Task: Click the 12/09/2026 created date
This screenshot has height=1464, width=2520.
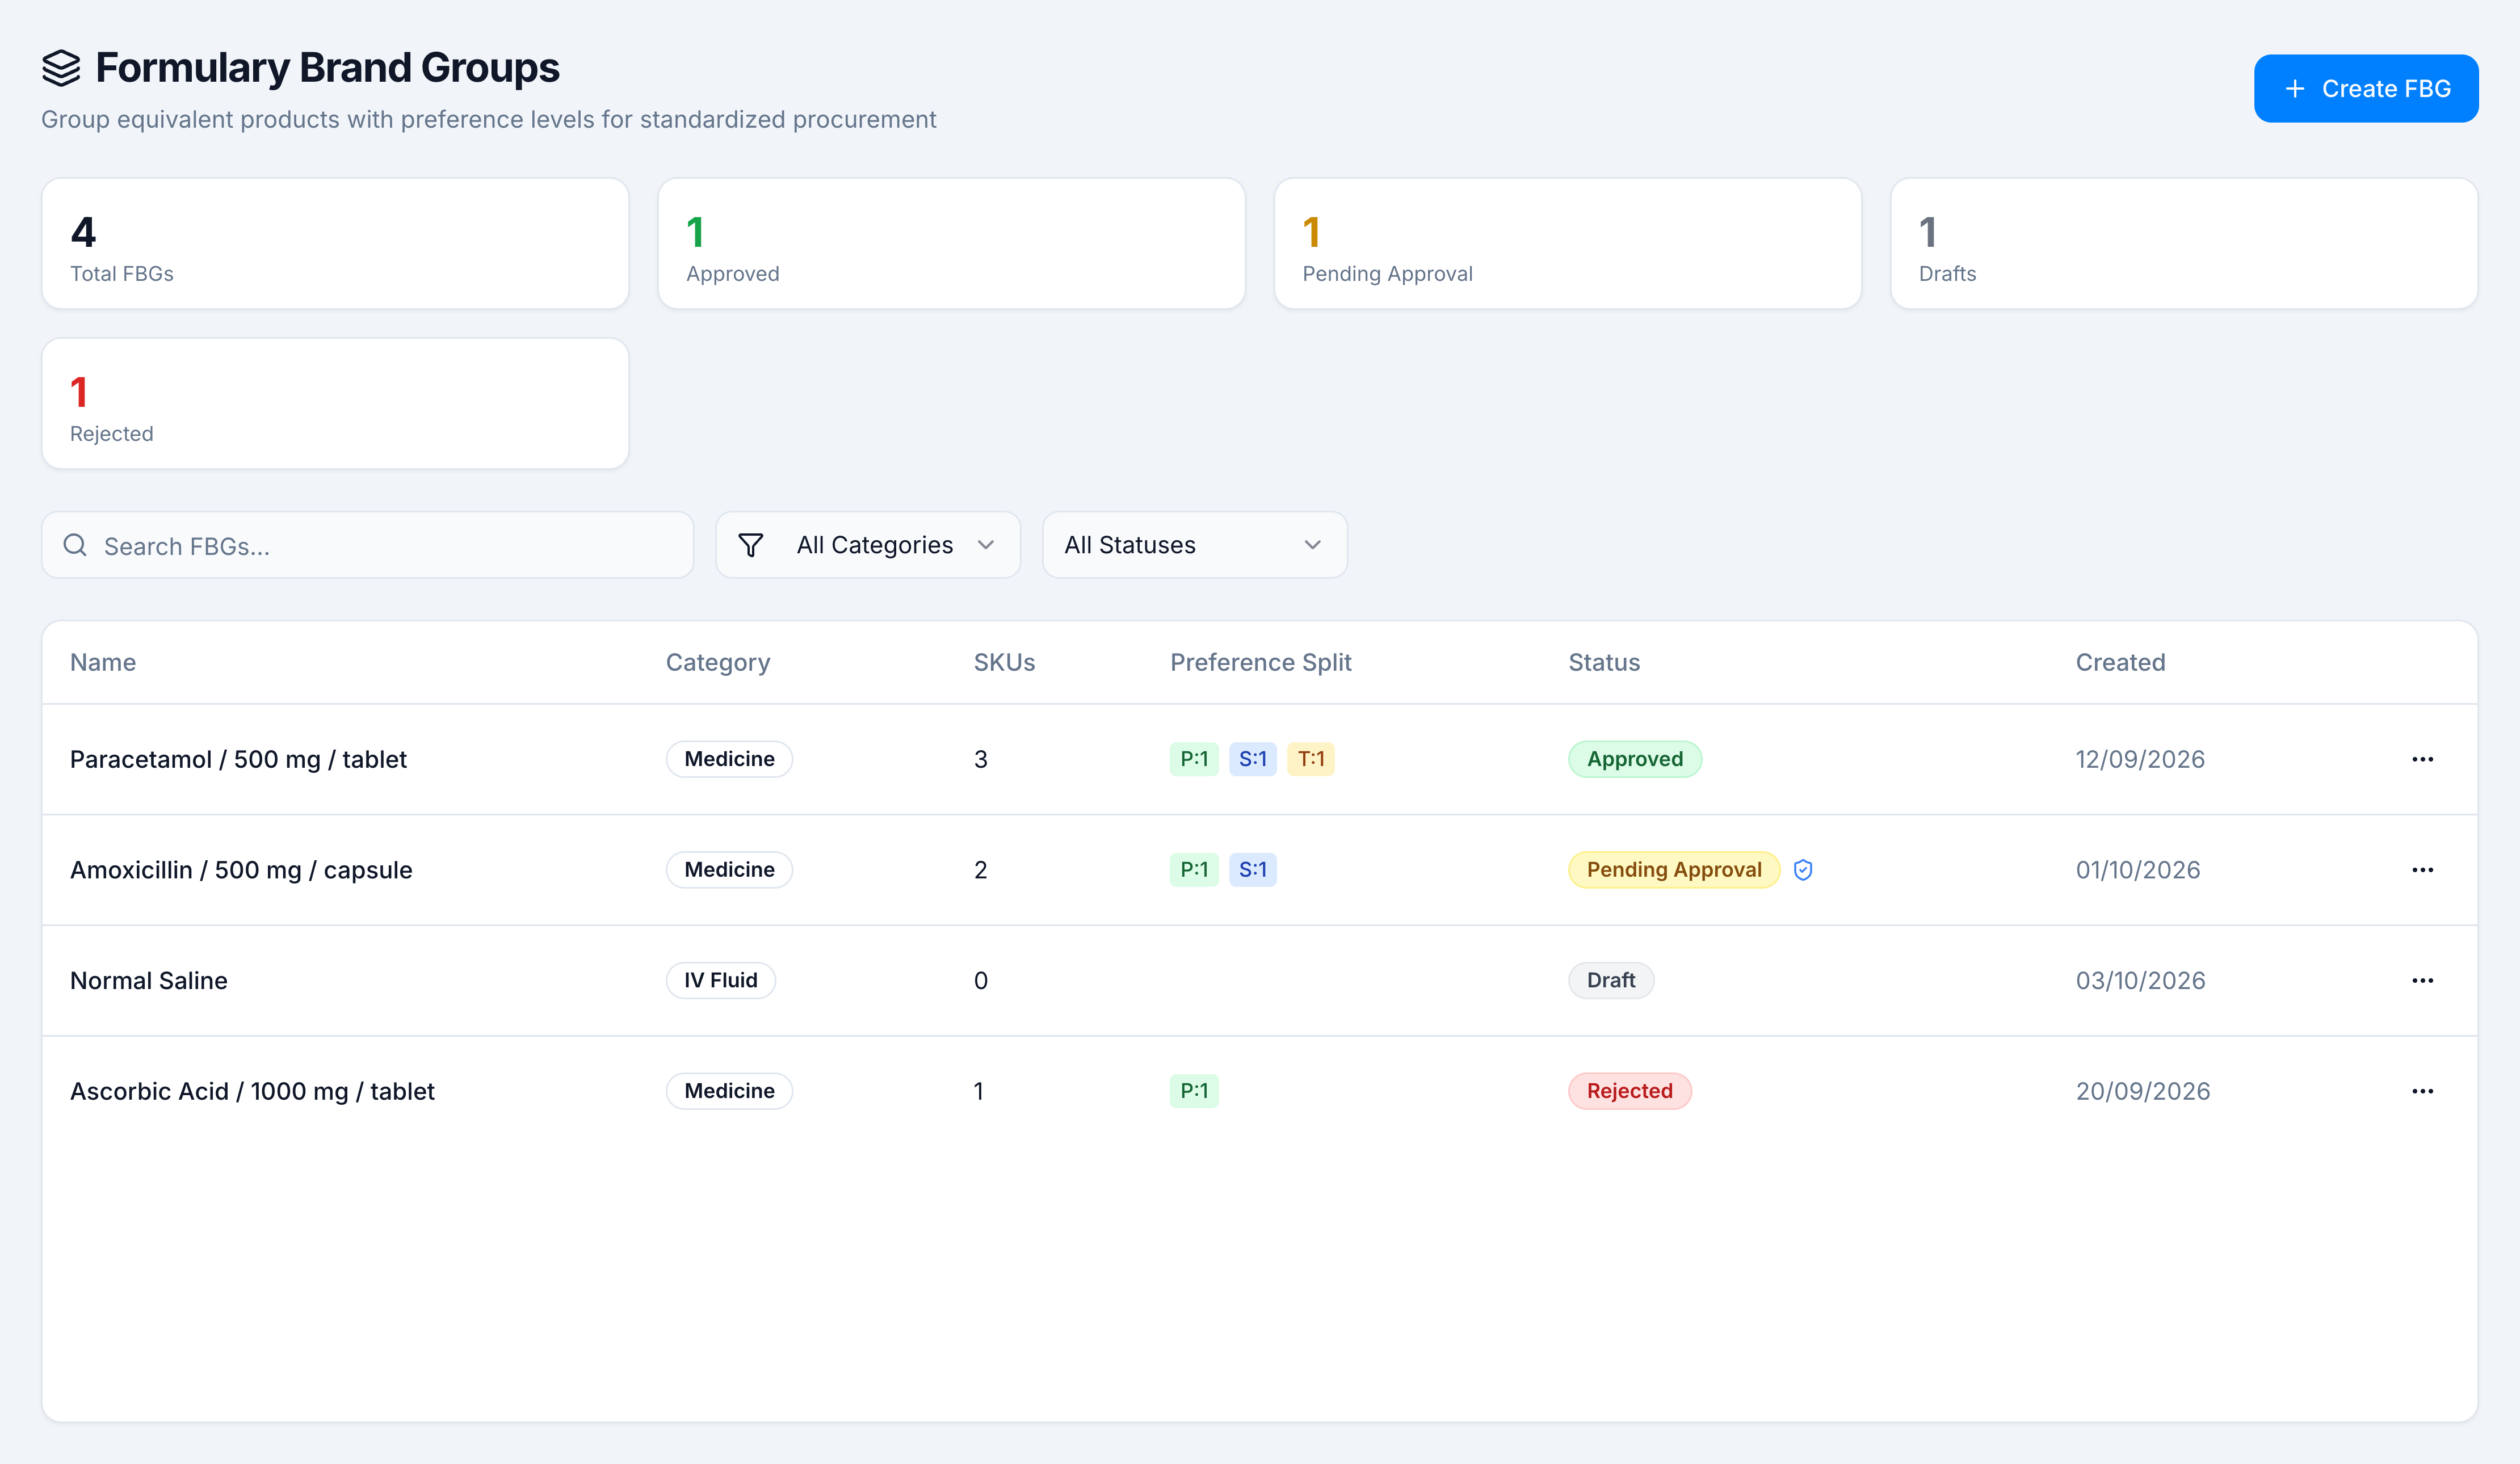Action: point(2140,759)
